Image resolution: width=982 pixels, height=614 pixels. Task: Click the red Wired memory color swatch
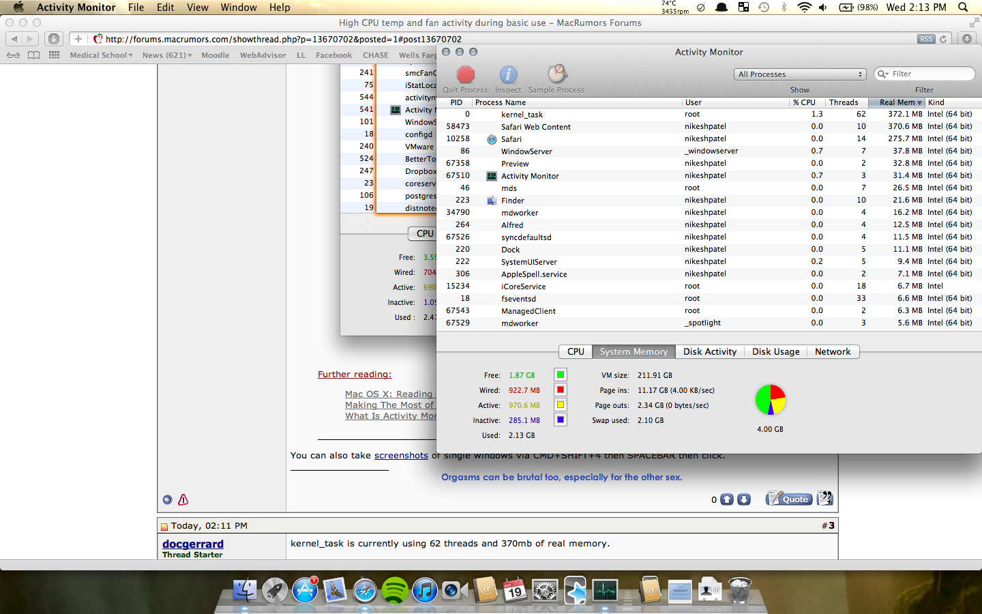click(560, 390)
